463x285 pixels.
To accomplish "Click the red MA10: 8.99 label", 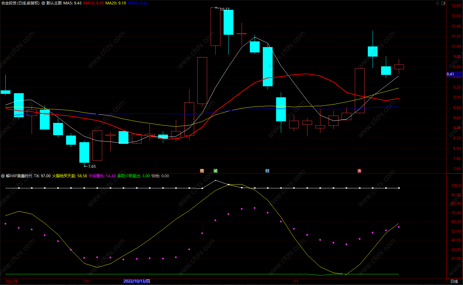I will (x=94, y=3).
